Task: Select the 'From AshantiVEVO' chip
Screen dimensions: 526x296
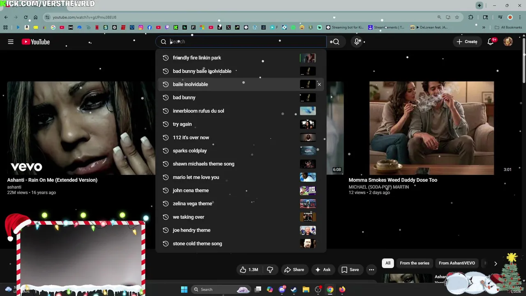Action: (457, 263)
